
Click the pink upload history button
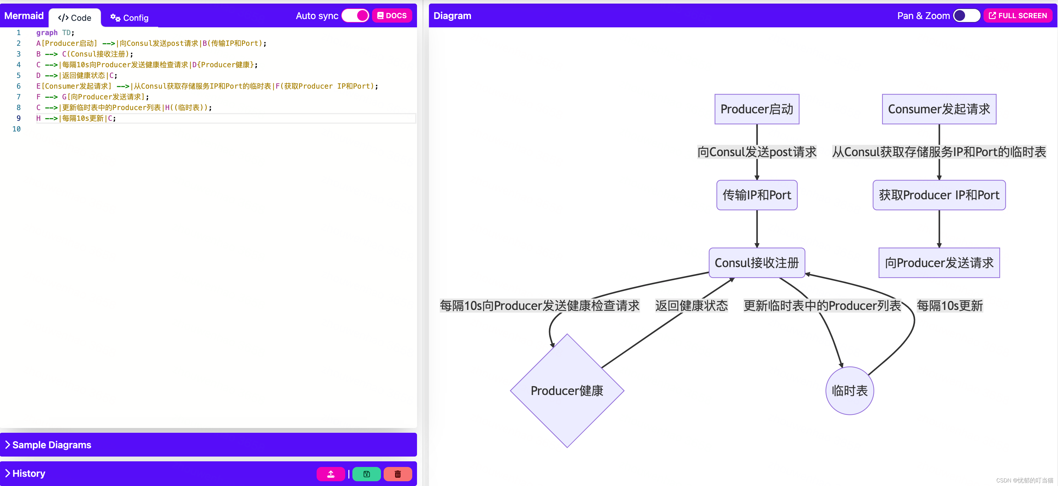[330, 474]
